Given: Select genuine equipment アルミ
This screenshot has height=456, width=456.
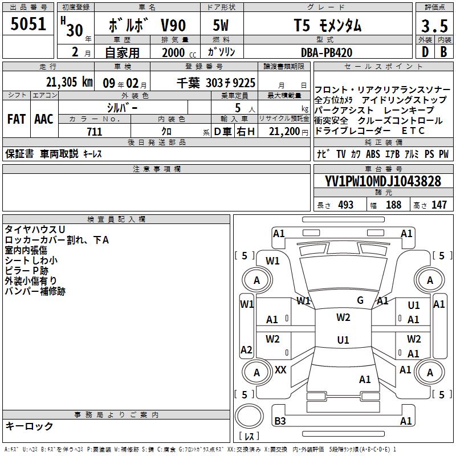Looking at the screenshot, I should click(x=412, y=154).
